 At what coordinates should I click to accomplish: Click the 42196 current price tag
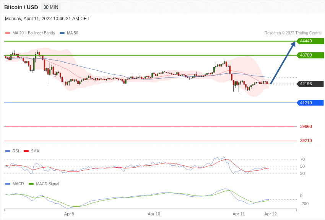310,84
